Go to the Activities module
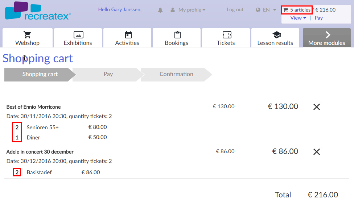 pos(127,38)
